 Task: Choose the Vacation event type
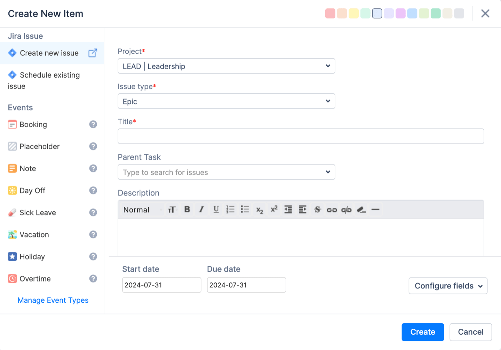(34, 235)
